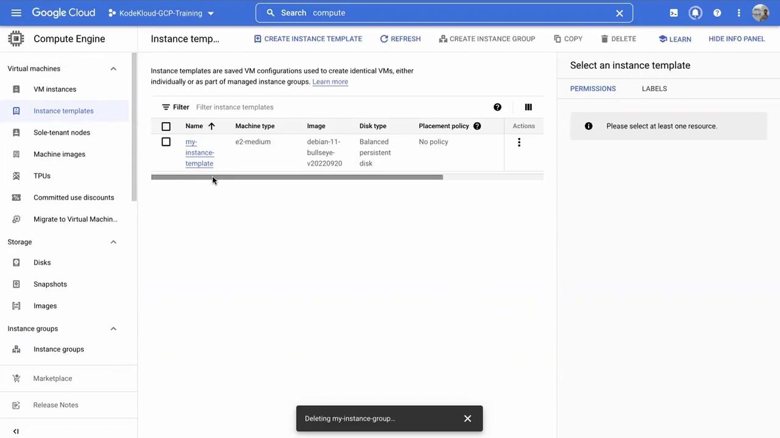This screenshot has width=780, height=438.
Task: Open Images under Storage
Action: coord(45,306)
